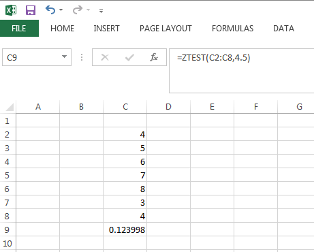This screenshot has height=252, width=314.
Task: Select column C header
Action: [125, 107]
